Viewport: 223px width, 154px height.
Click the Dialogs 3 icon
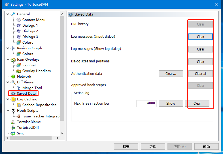(x=19, y=37)
